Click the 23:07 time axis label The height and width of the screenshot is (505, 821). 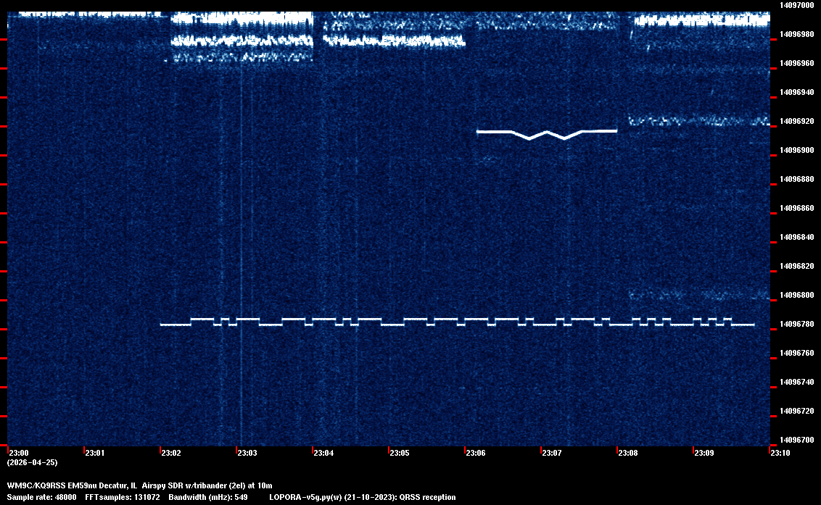(x=552, y=454)
